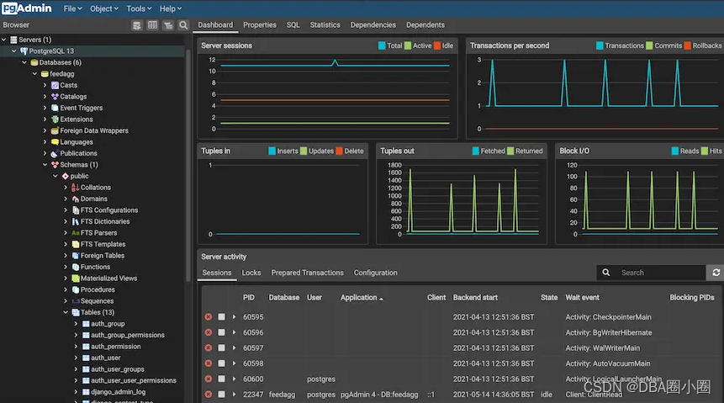
Task: Click the feedagg database icon
Action: pos(45,74)
